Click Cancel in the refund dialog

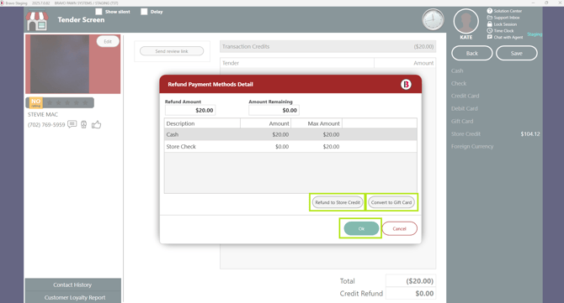point(399,228)
